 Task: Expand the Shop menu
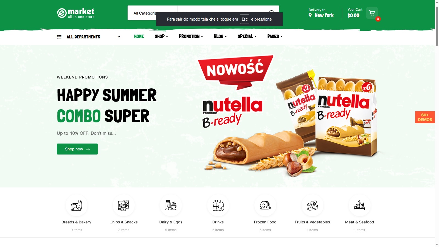(x=161, y=37)
